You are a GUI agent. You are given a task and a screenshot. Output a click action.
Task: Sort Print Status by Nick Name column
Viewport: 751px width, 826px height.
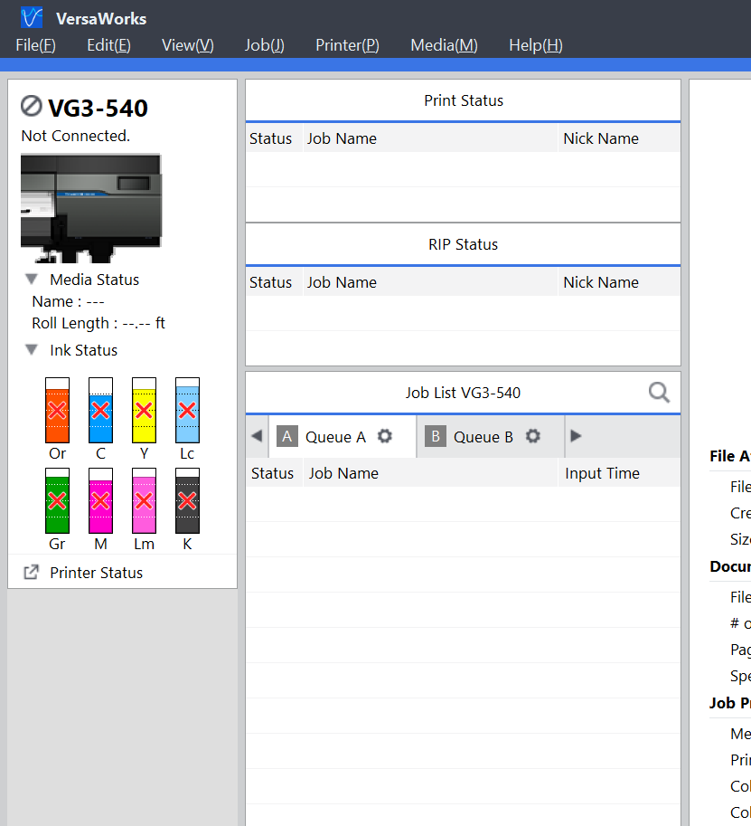click(x=619, y=138)
